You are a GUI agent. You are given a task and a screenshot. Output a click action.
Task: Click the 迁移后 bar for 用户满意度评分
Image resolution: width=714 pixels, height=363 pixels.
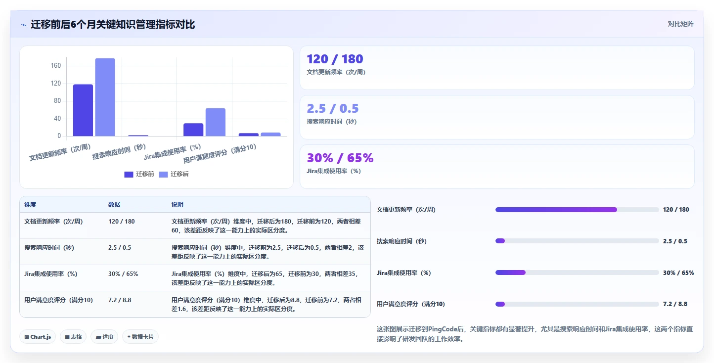[x=270, y=134]
